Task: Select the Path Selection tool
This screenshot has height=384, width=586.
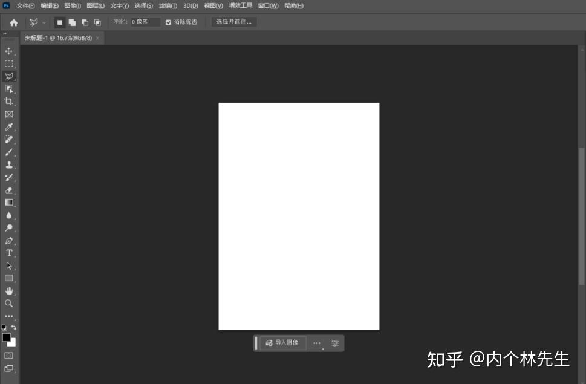Action: click(9, 266)
